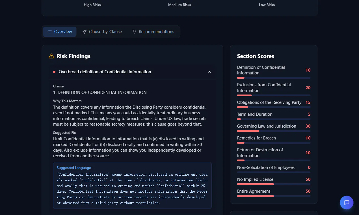Click the '1. DEFINITION OF CONFIDENTIAL INFORMATION' text

coord(100,93)
